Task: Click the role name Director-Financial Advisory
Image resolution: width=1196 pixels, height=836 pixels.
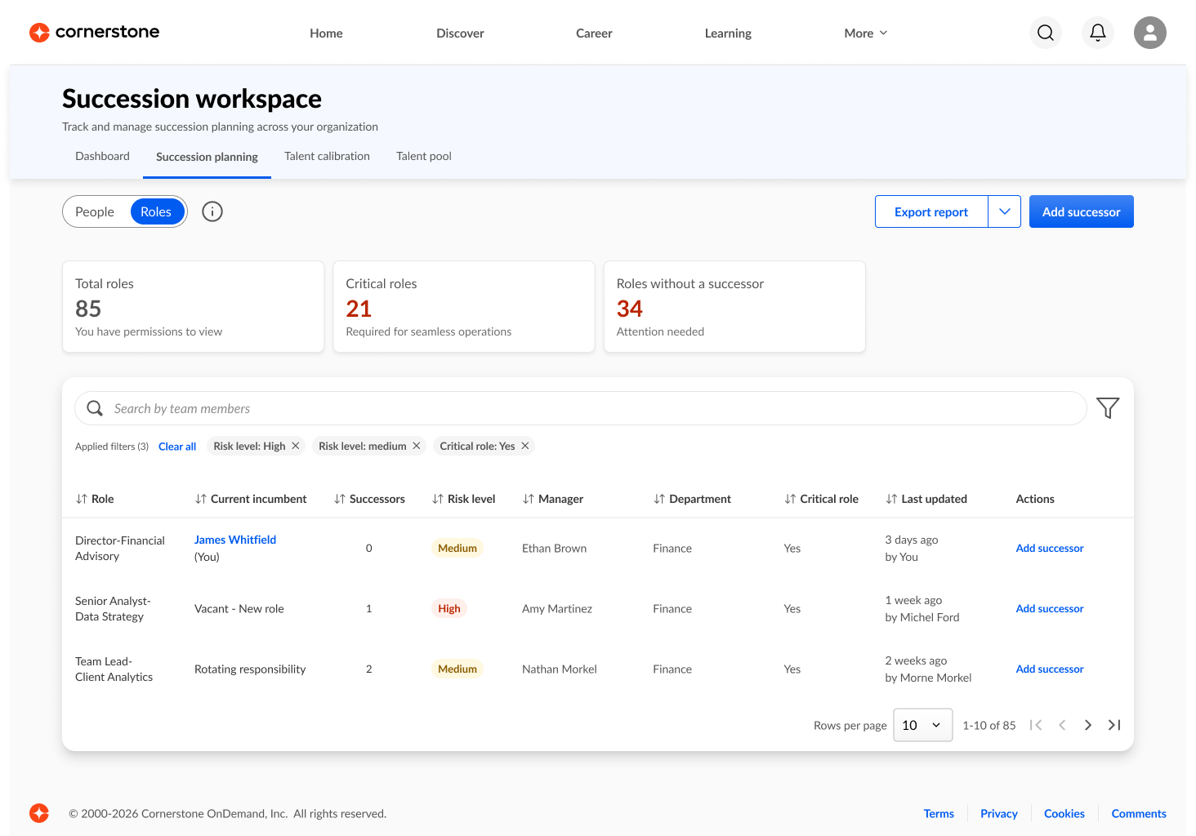Action: pos(120,548)
